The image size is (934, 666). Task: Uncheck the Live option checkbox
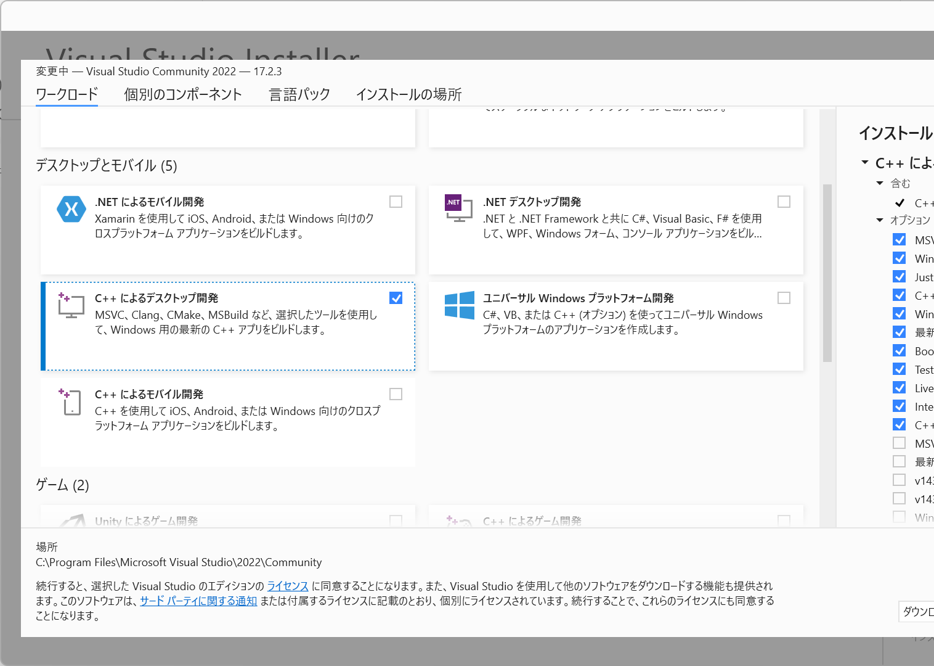tap(899, 388)
